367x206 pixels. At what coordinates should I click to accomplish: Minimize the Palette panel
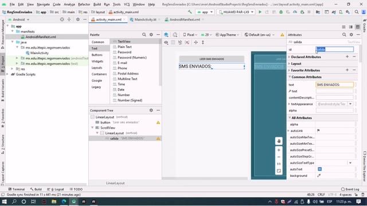tap(158, 34)
